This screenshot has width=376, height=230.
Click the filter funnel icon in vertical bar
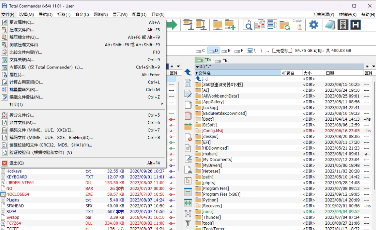click(x=188, y=223)
